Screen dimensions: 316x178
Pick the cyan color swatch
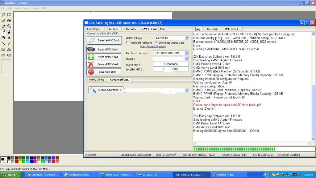coord(27,161)
